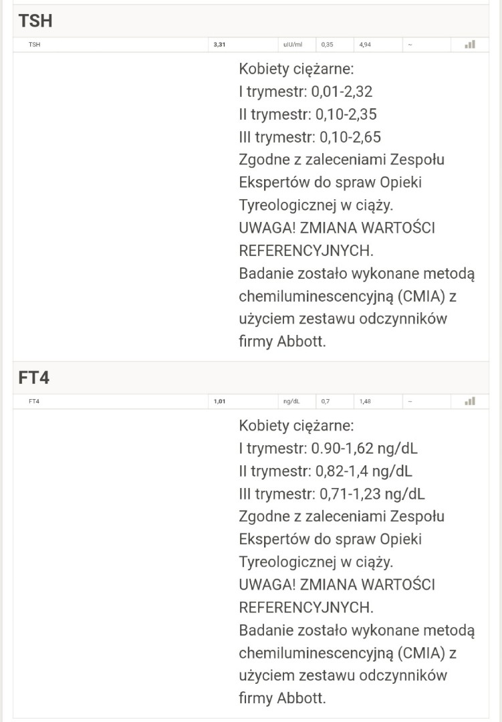Select the FT4 test name in result row
502x722 pixels.
(x=34, y=402)
